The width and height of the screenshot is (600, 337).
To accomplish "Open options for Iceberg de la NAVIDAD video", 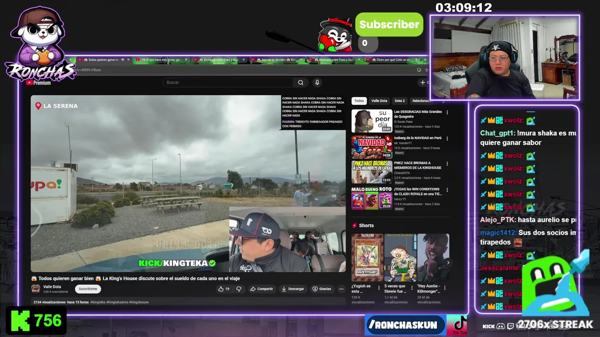I will coord(447,139).
